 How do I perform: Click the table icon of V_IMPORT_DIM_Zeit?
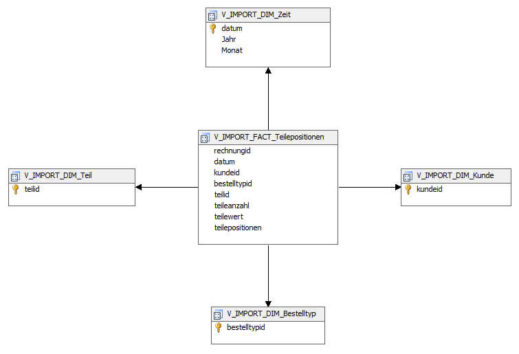tap(212, 15)
